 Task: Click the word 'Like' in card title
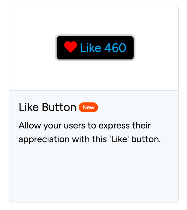pyautogui.click(x=29, y=107)
